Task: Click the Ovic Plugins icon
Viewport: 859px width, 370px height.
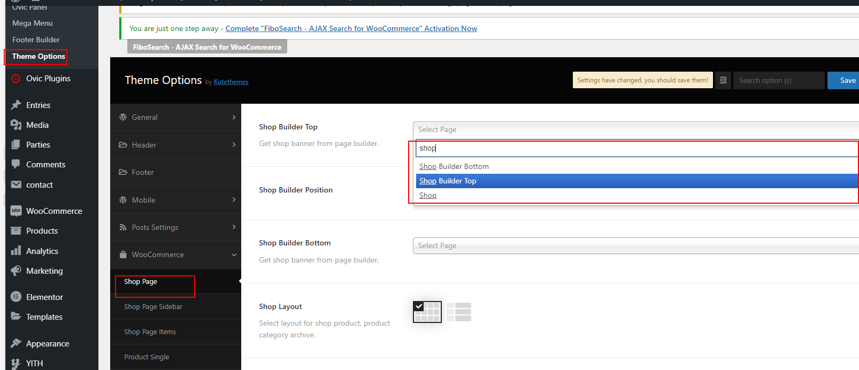Action: 16,79
